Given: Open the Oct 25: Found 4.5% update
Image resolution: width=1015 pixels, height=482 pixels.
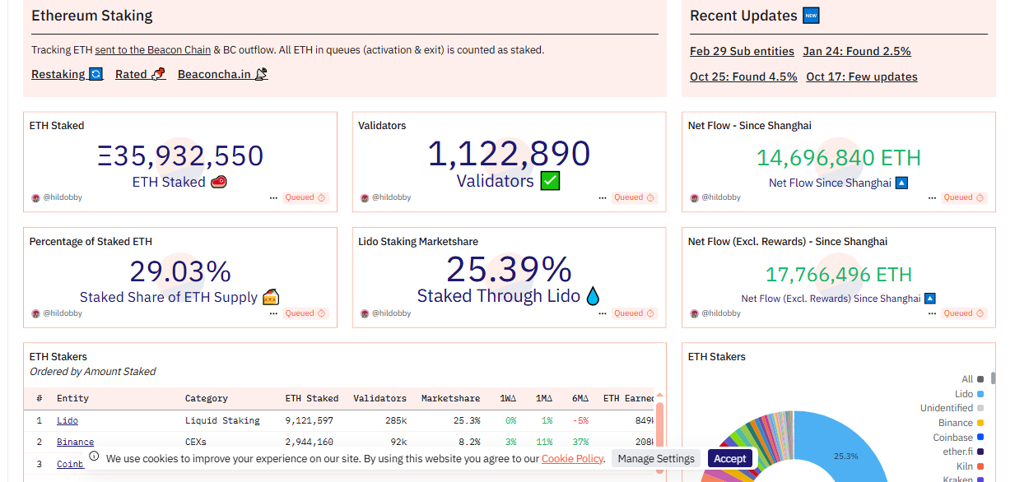Looking at the screenshot, I should click(743, 76).
